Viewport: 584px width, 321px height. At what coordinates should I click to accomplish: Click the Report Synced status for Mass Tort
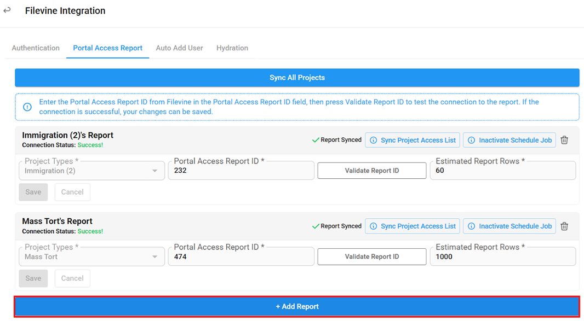(x=337, y=226)
